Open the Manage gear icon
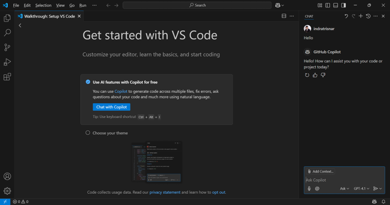Viewport: 390px width, 205px height. (7, 191)
